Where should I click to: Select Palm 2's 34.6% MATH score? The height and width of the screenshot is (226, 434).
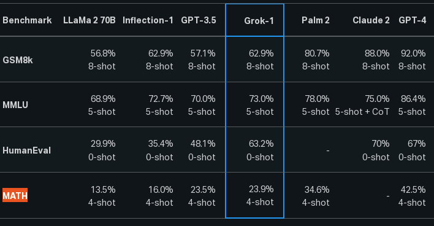tap(317, 190)
